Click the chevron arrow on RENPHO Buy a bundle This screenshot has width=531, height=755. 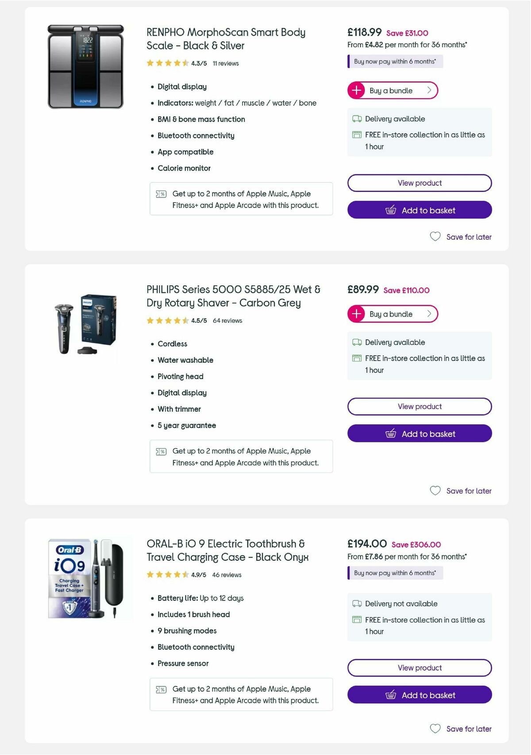[428, 90]
